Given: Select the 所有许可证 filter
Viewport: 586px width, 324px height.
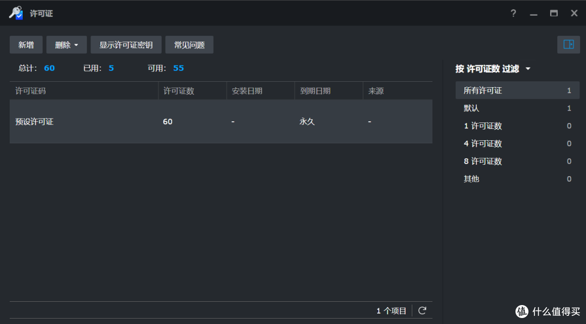Looking at the screenshot, I should [x=517, y=90].
